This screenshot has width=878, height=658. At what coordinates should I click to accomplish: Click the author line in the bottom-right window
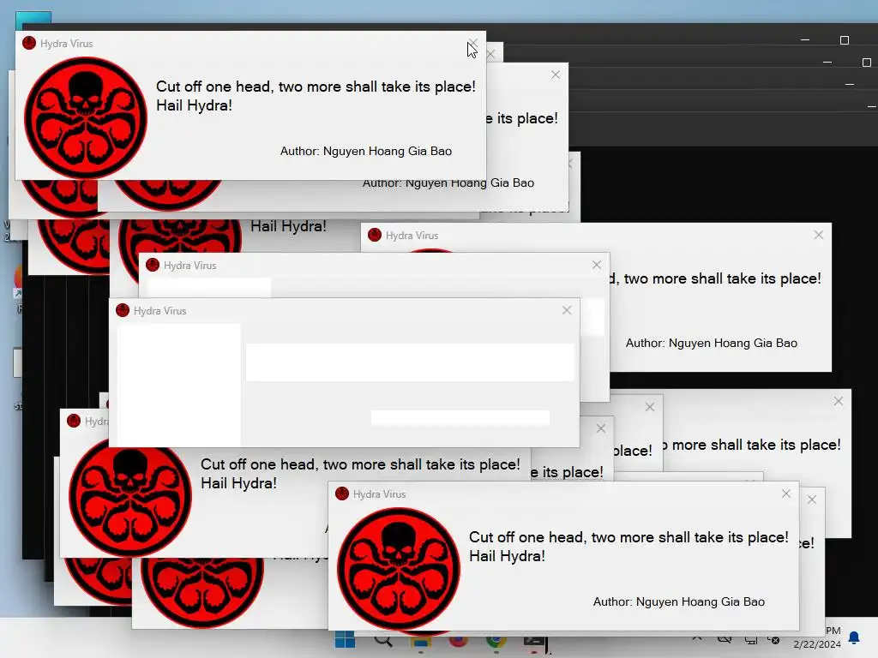(679, 601)
